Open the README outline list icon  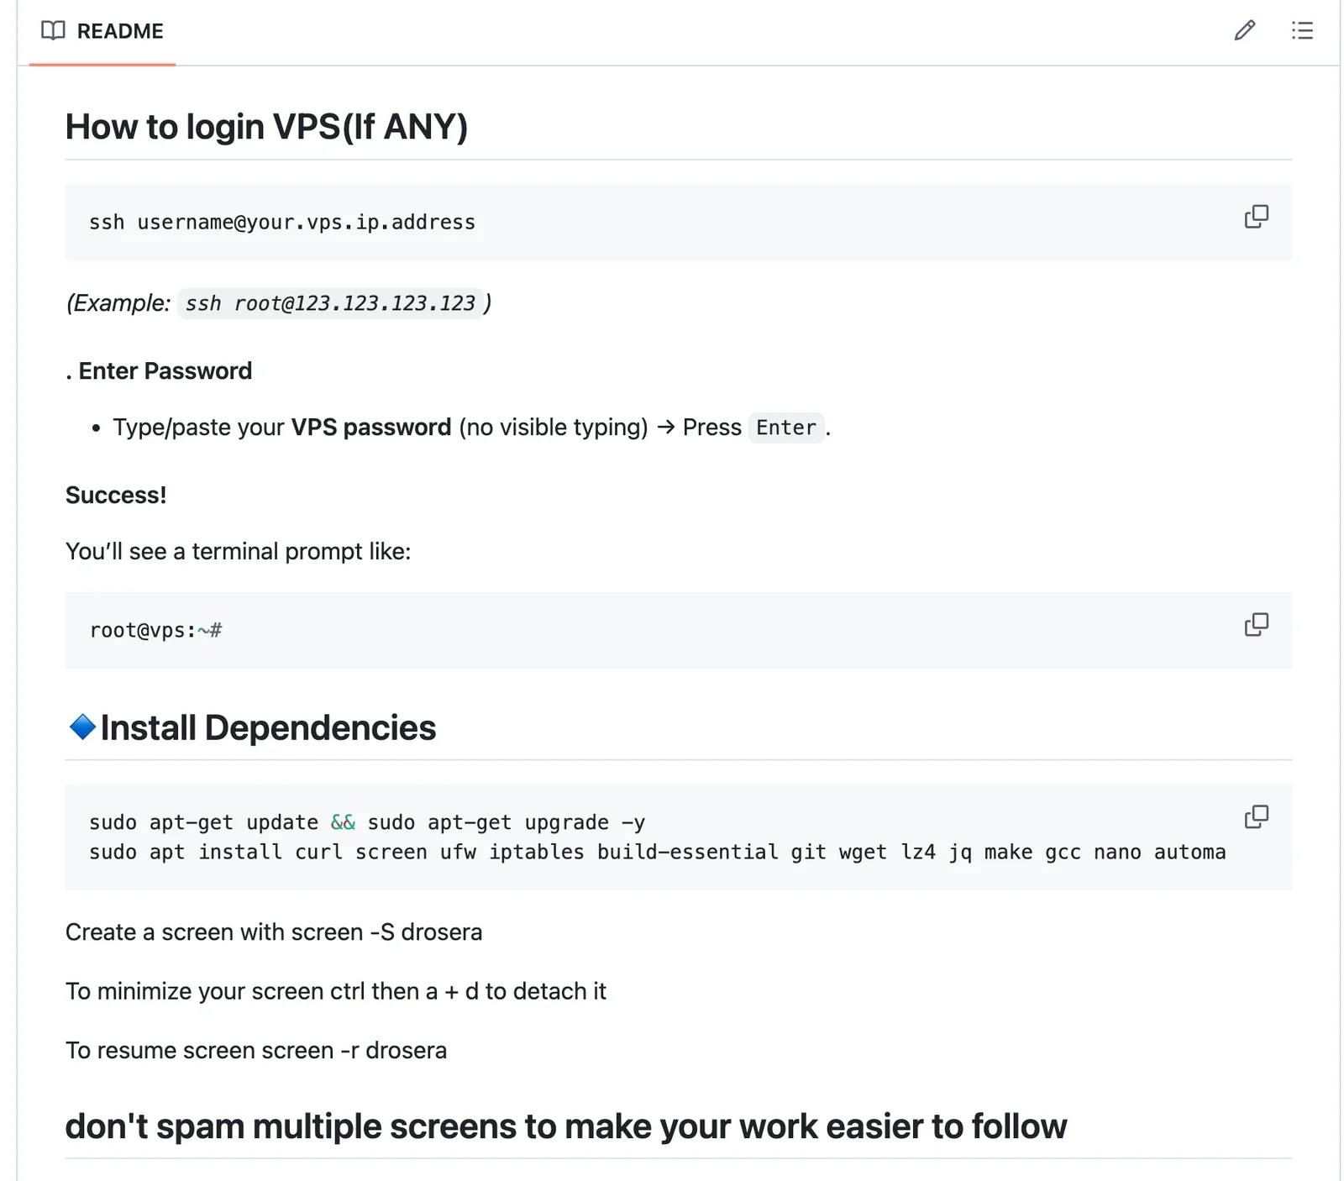[1302, 31]
